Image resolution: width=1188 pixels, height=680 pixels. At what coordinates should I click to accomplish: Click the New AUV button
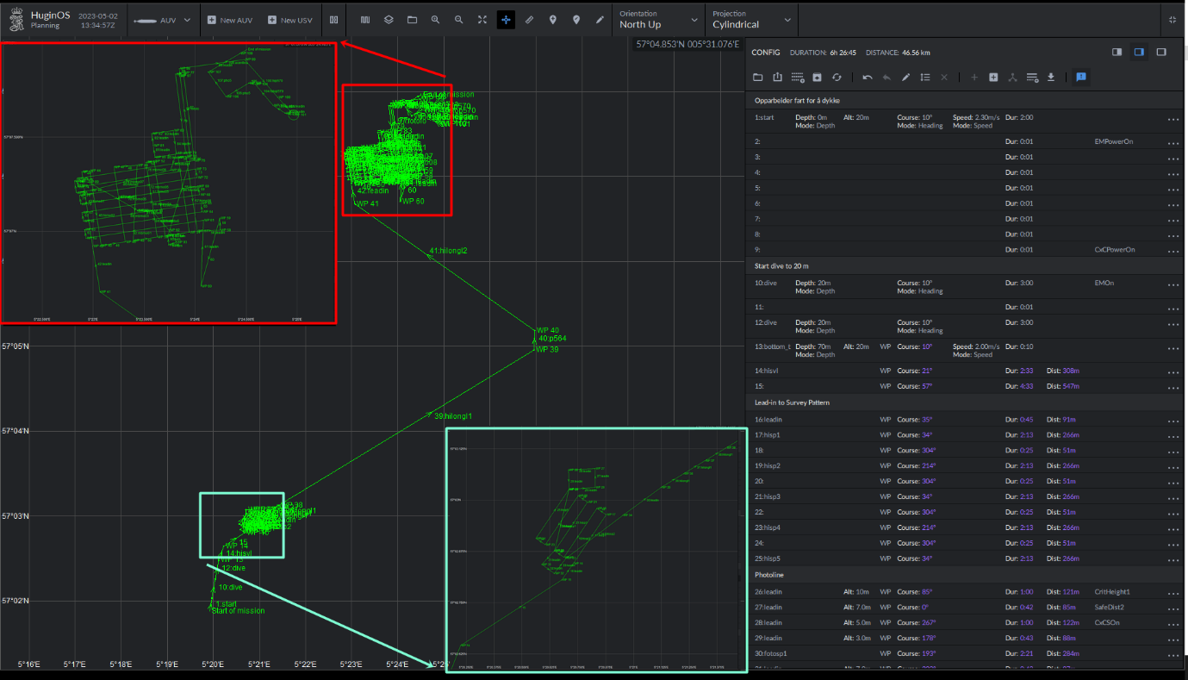pos(229,19)
